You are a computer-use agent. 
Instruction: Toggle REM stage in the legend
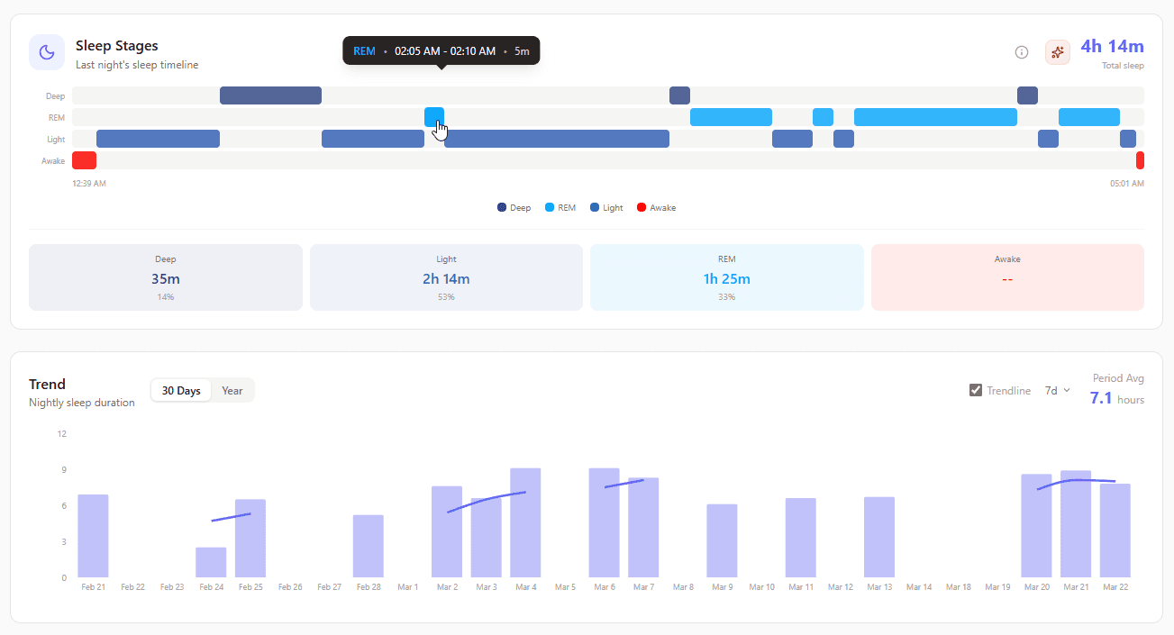[x=560, y=208]
